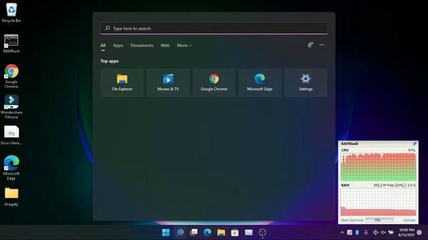Open the notification center badge
Viewport: 428px width, 240px height.
(419, 233)
